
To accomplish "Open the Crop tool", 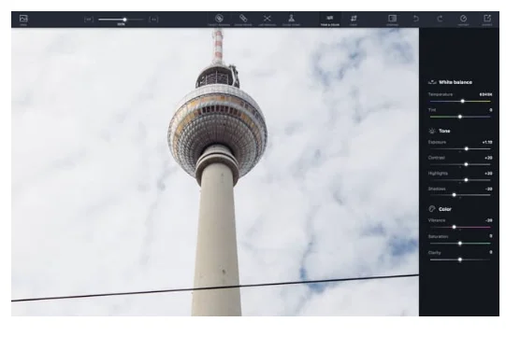I will coord(354,20).
